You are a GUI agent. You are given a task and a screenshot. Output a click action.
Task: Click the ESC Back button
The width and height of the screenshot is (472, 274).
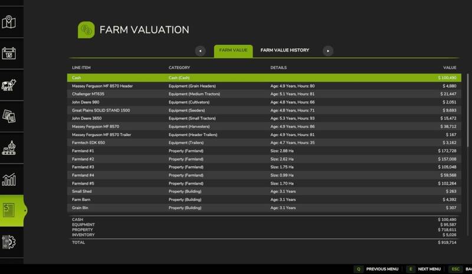pos(459,269)
